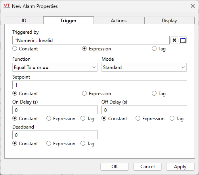Click into the Setpoint value field

pos(99,85)
